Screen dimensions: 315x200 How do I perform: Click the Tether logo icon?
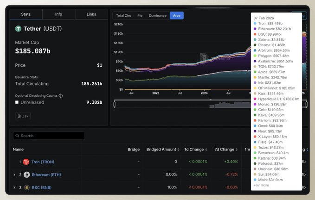click(19, 29)
